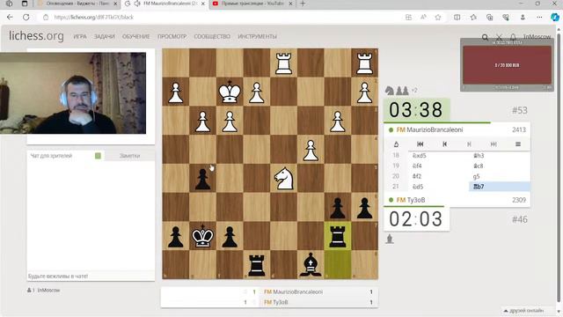Open ИНСТРУМЕНТЫ menu

[257, 37]
